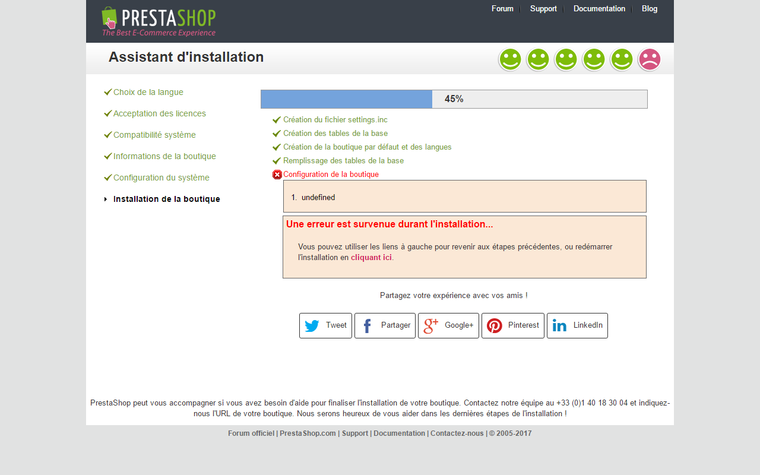This screenshot has width=760, height=475.
Task: Click the Twitter bird icon
Action: click(312, 326)
